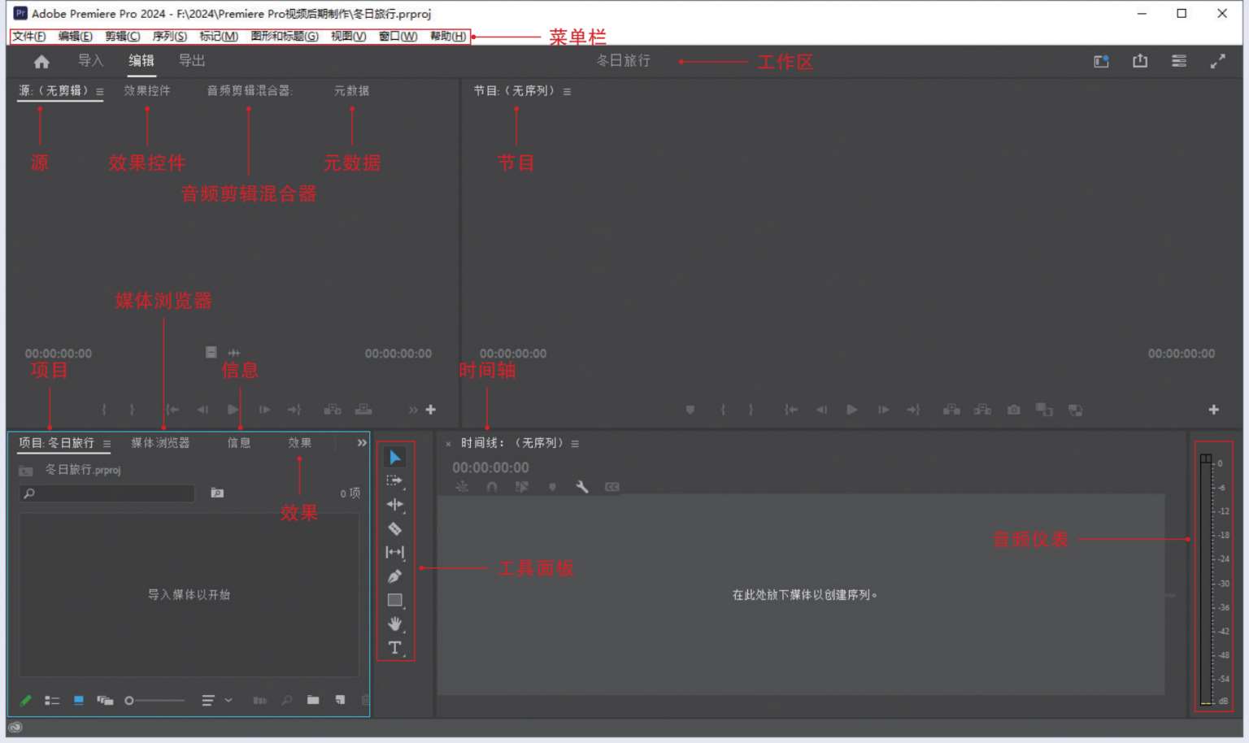Click the 导入 button in header
Viewport: 1249px width, 743px height.
click(90, 61)
